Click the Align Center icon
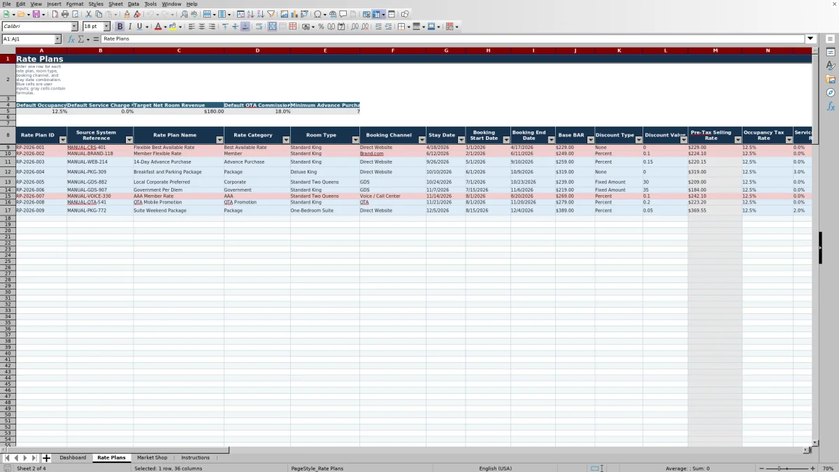Image resolution: width=839 pixels, height=472 pixels. (x=202, y=27)
